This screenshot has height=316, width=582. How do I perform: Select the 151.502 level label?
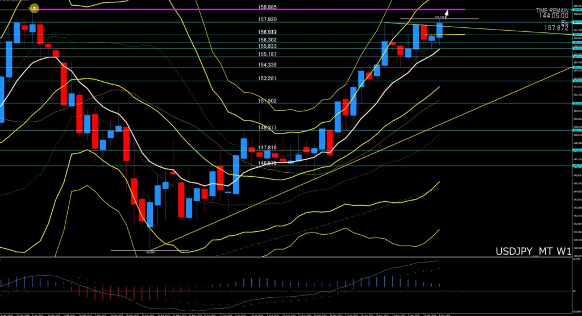click(x=267, y=101)
